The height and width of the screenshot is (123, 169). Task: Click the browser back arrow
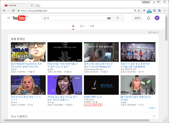pyautogui.click(x=4, y=11)
